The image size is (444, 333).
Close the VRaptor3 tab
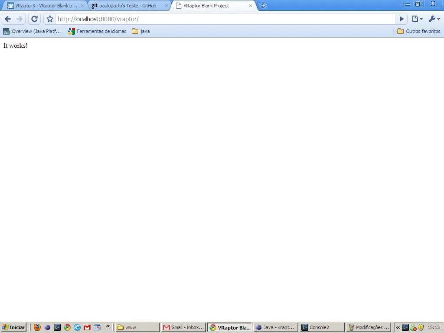click(x=82, y=5)
